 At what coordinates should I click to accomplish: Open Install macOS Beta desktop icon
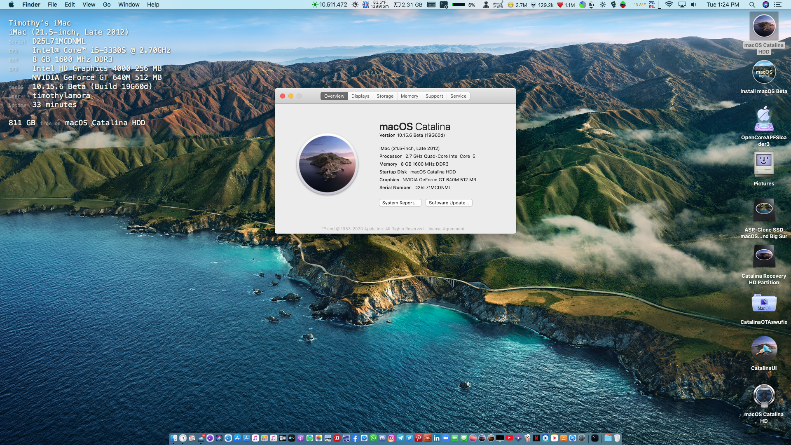tap(763, 73)
